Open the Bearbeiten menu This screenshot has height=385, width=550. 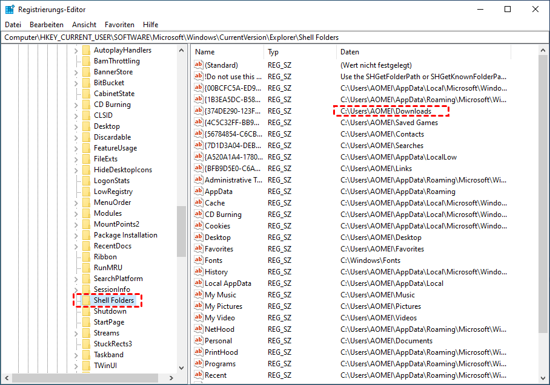46,25
